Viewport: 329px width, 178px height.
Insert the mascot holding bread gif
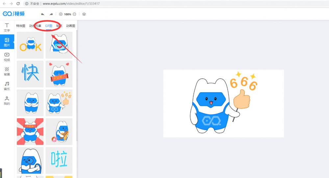(59, 131)
